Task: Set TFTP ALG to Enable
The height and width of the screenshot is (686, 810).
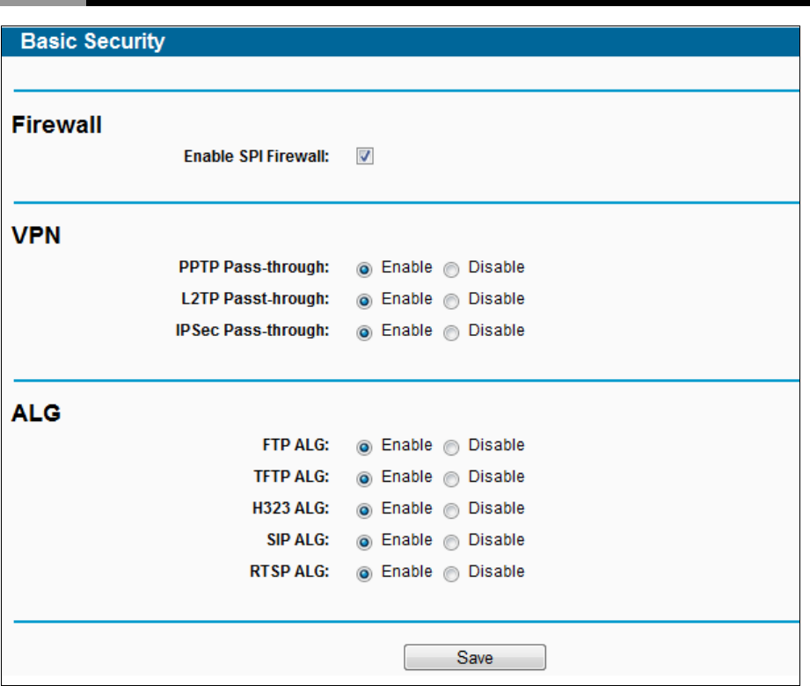Action: [x=364, y=479]
